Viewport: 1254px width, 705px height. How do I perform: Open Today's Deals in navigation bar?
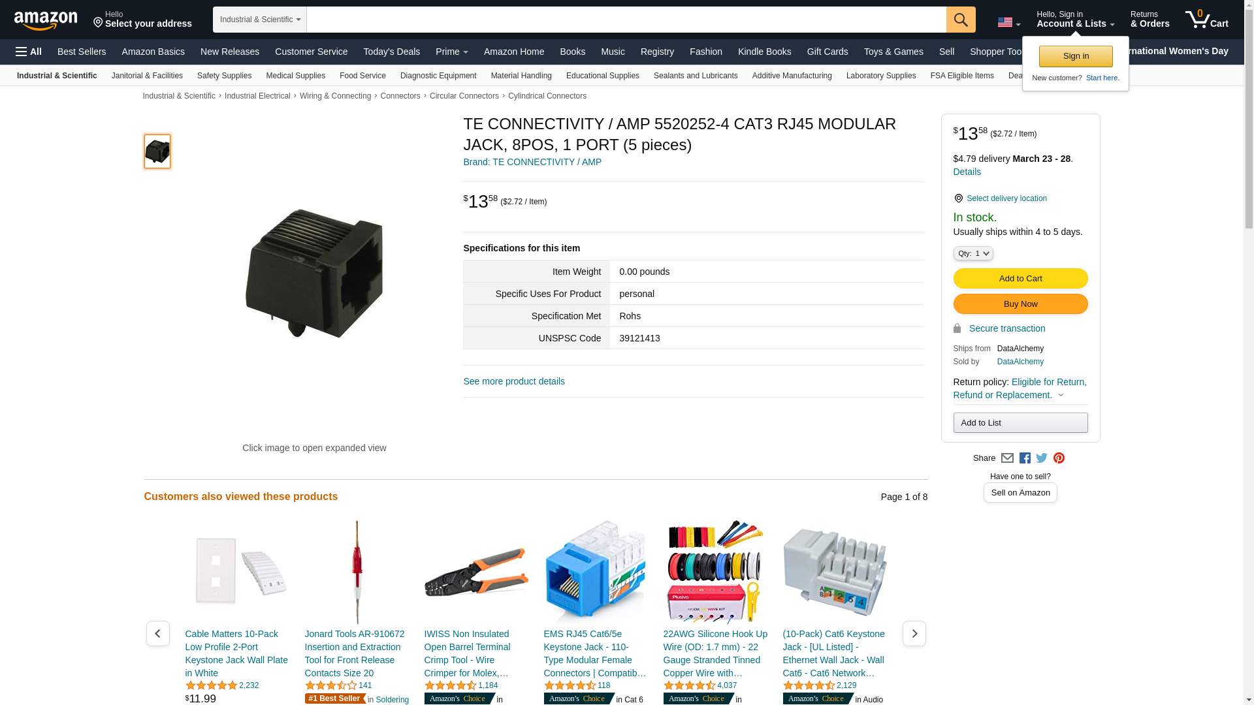392,52
